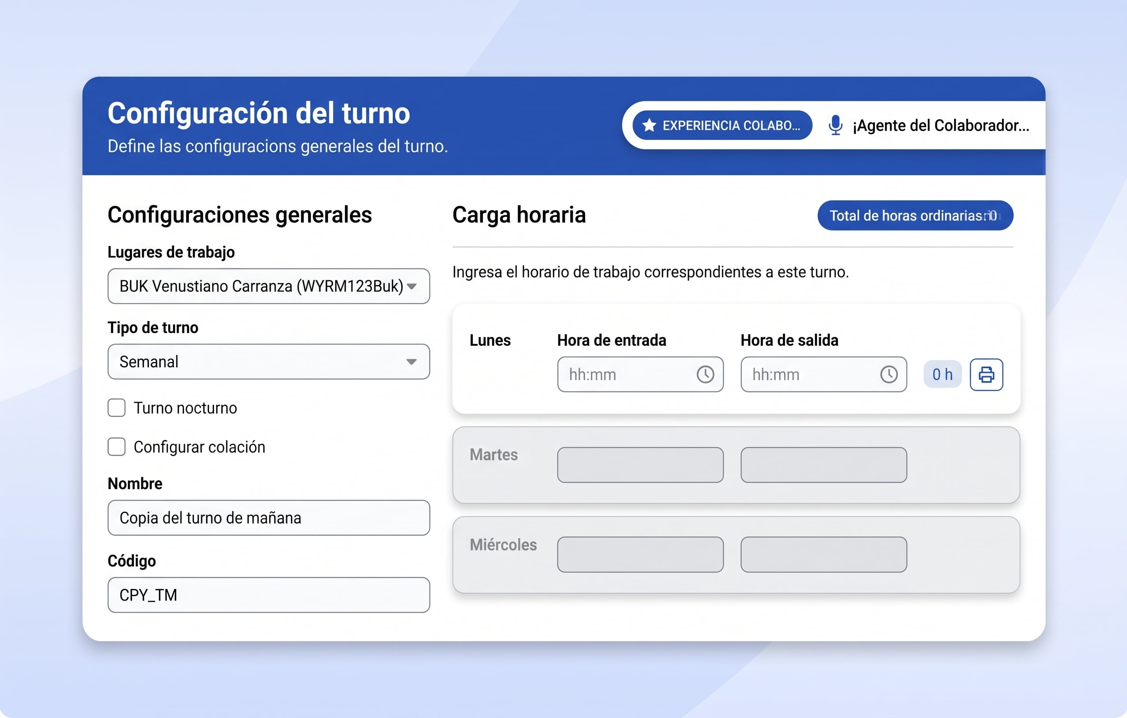Click the microphone icon beside Agente del Colaborador

point(836,125)
